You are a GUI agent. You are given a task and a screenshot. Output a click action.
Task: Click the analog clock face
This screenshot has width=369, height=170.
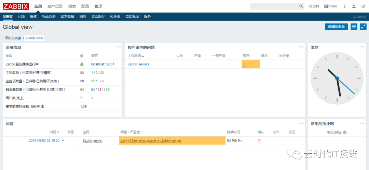[x=337, y=78]
